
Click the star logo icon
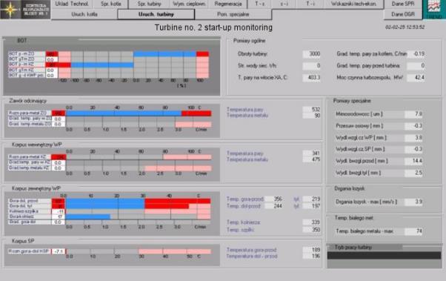click(10, 10)
